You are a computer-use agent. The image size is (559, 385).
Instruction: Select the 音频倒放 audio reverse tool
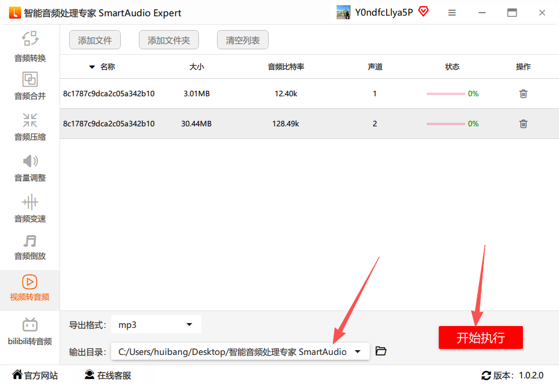(30, 247)
